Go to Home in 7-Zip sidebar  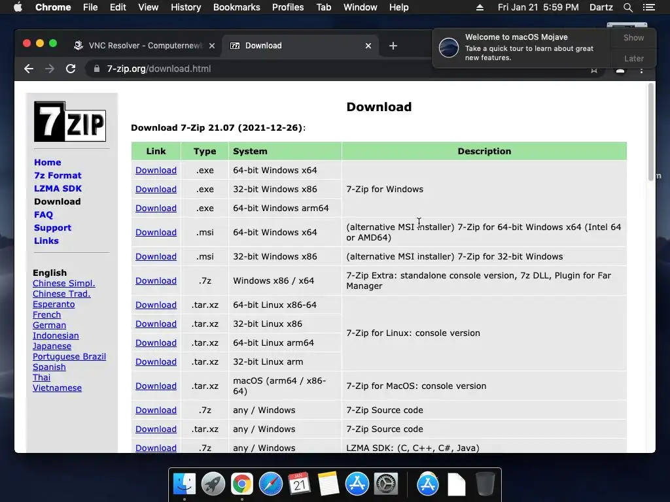tap(47, 162)
